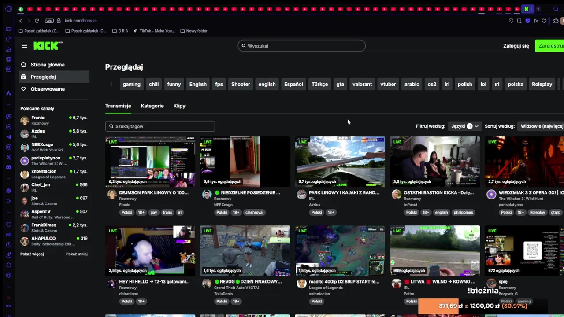The width and height of the screenshot is (564, 317).
Task: Open X (Twitter) in the Opera sidebar
Action: (8, 157)
